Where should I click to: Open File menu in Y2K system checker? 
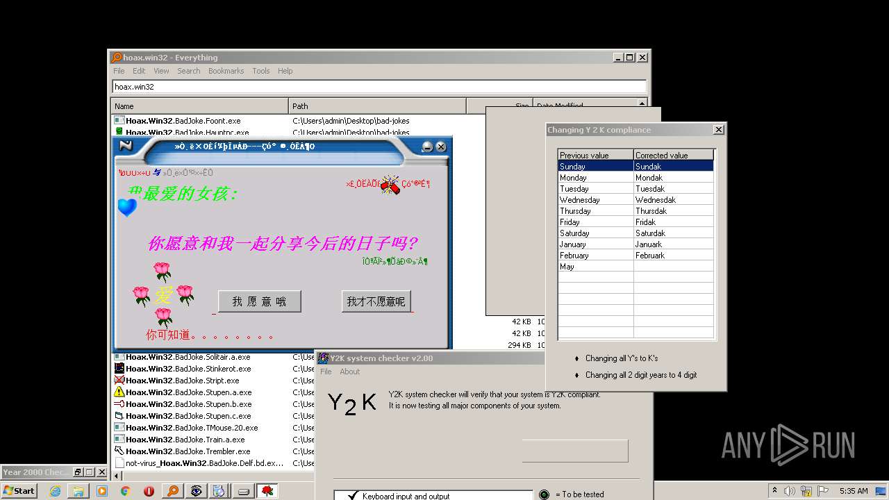coord(326,372)
